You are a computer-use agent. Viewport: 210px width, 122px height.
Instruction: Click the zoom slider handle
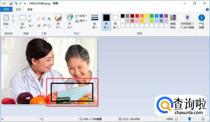[189, 119]
